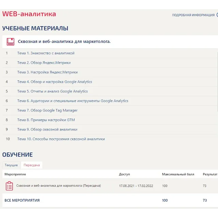218x218 pixels.
Task: Click row number 10 in the topics list
Action: tap(8, 139)
